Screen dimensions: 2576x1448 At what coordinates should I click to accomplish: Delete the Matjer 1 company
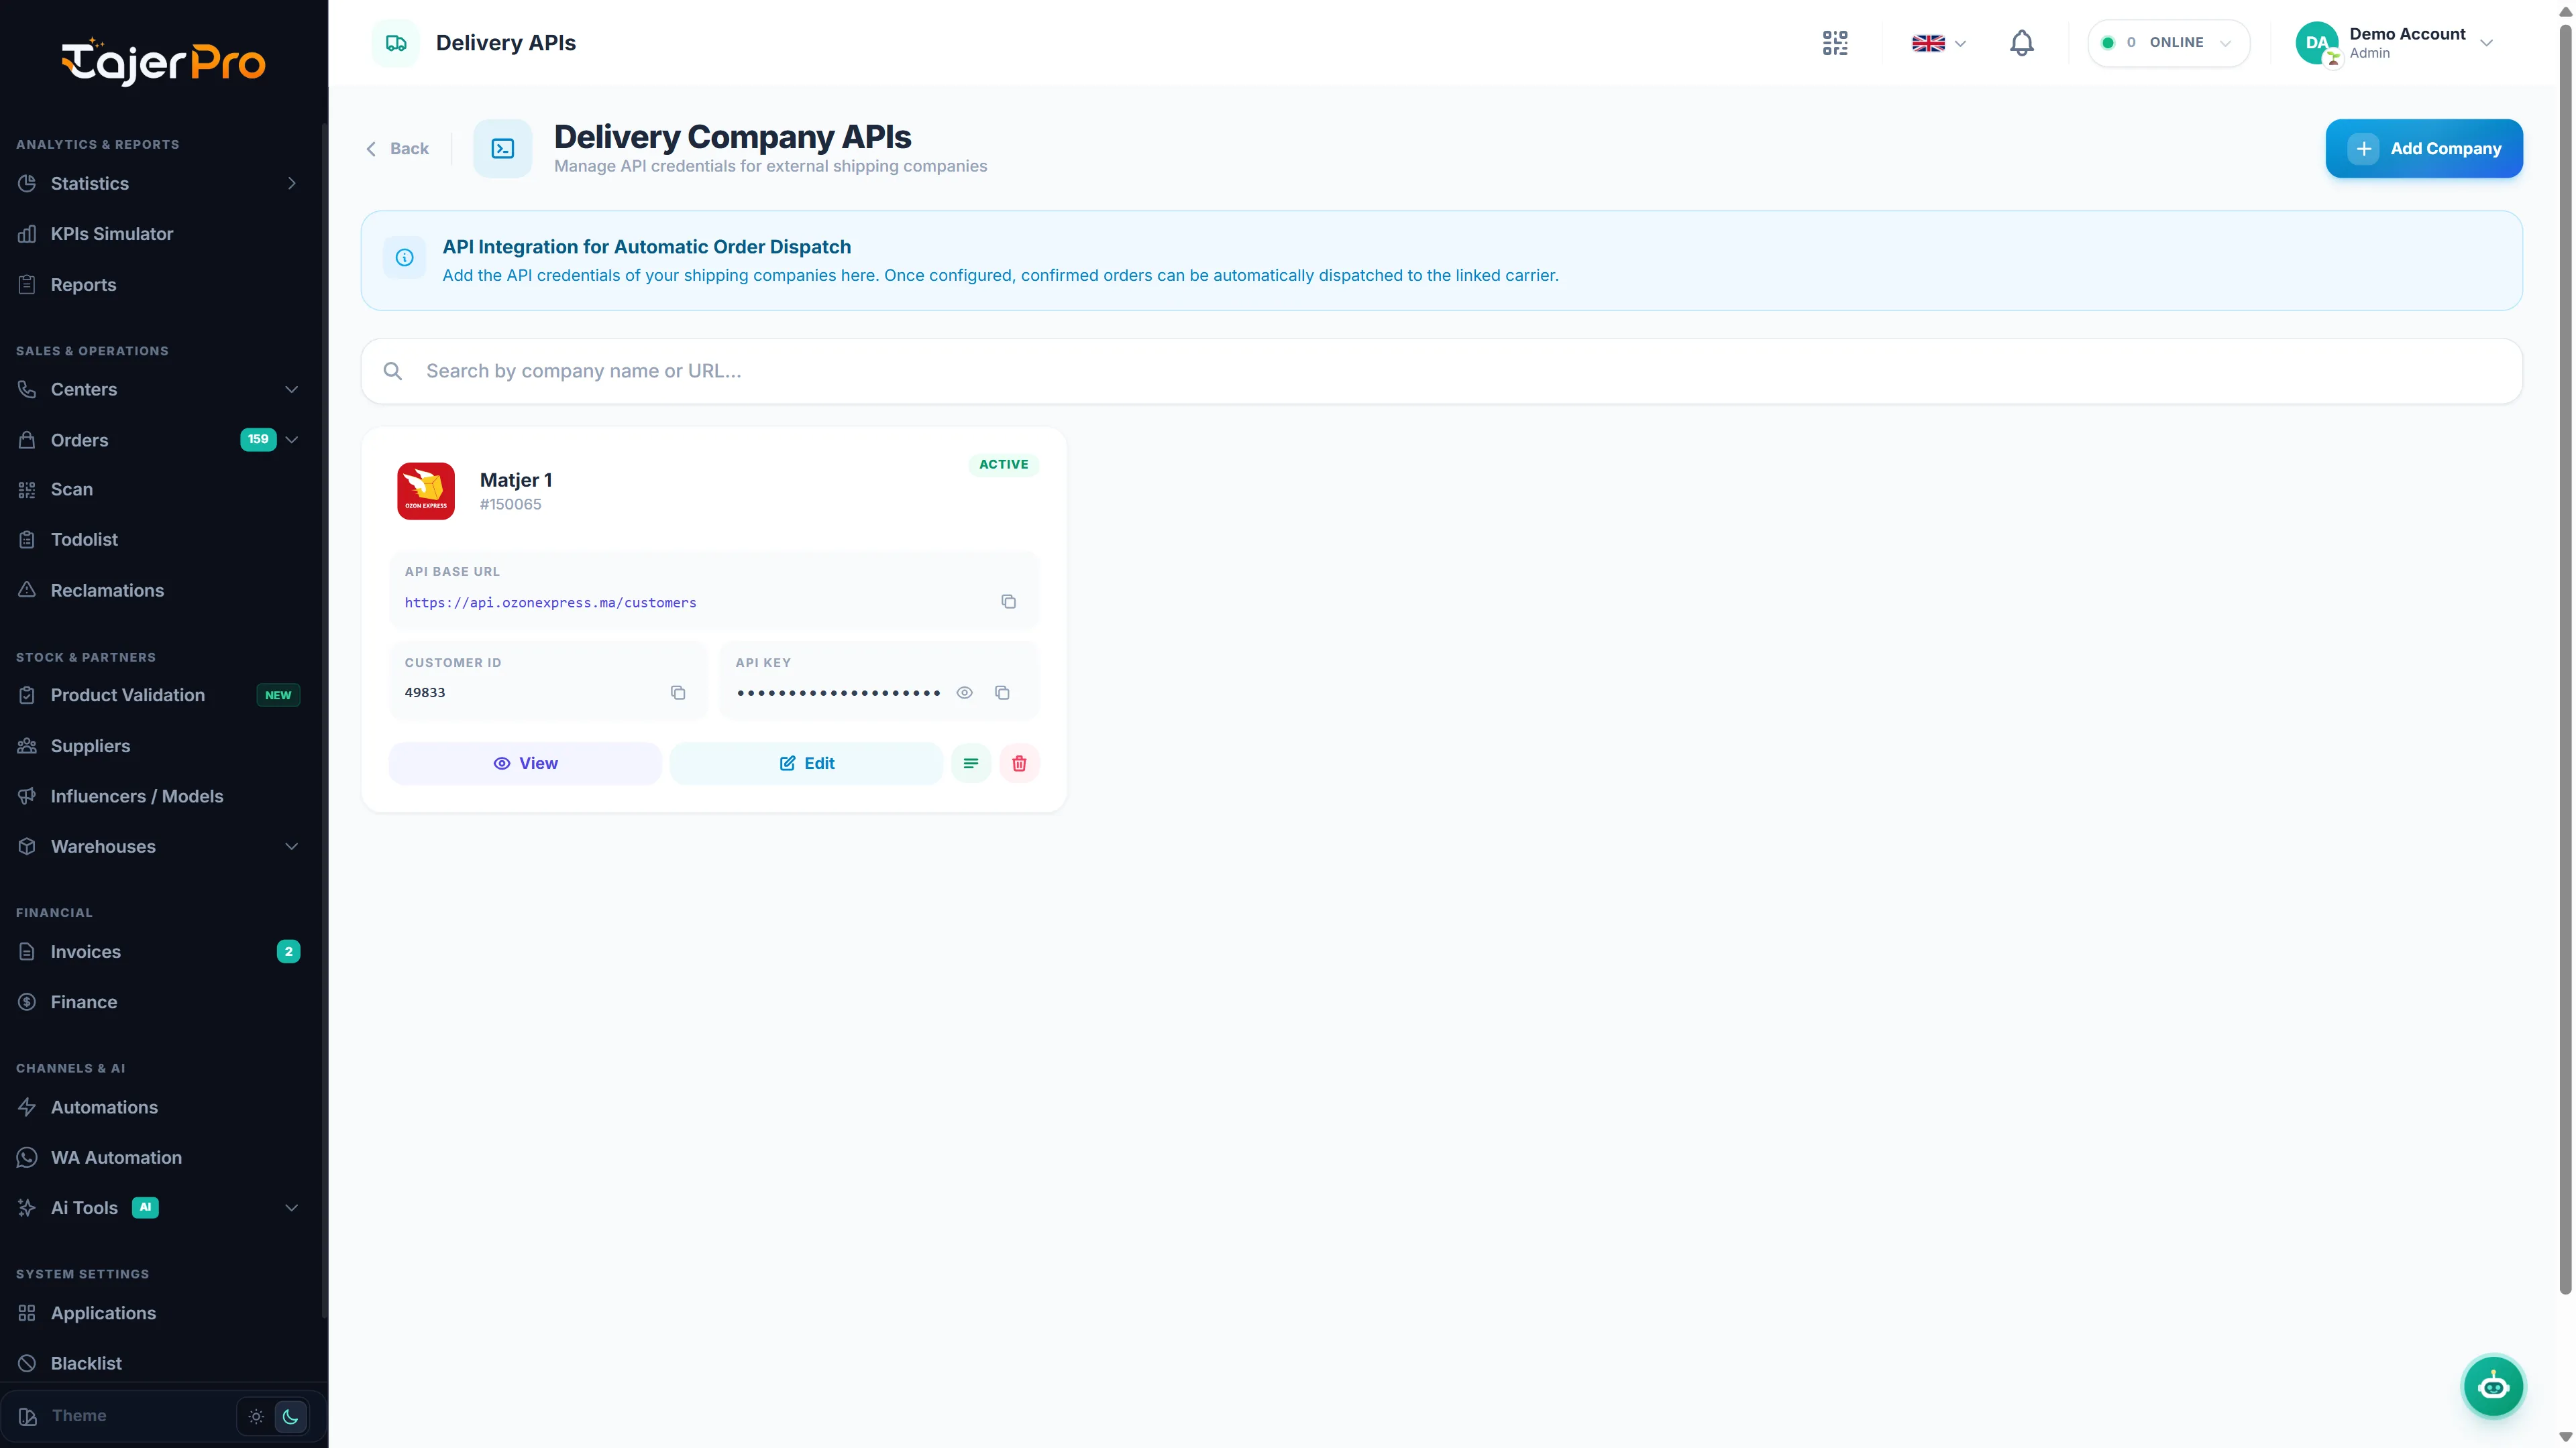click(x=1019, y=764)
